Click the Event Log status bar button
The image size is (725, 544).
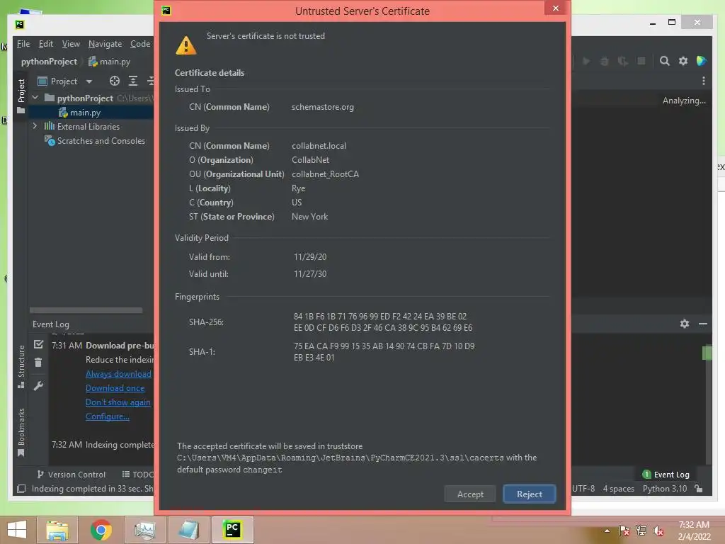[x=666, y=474]
